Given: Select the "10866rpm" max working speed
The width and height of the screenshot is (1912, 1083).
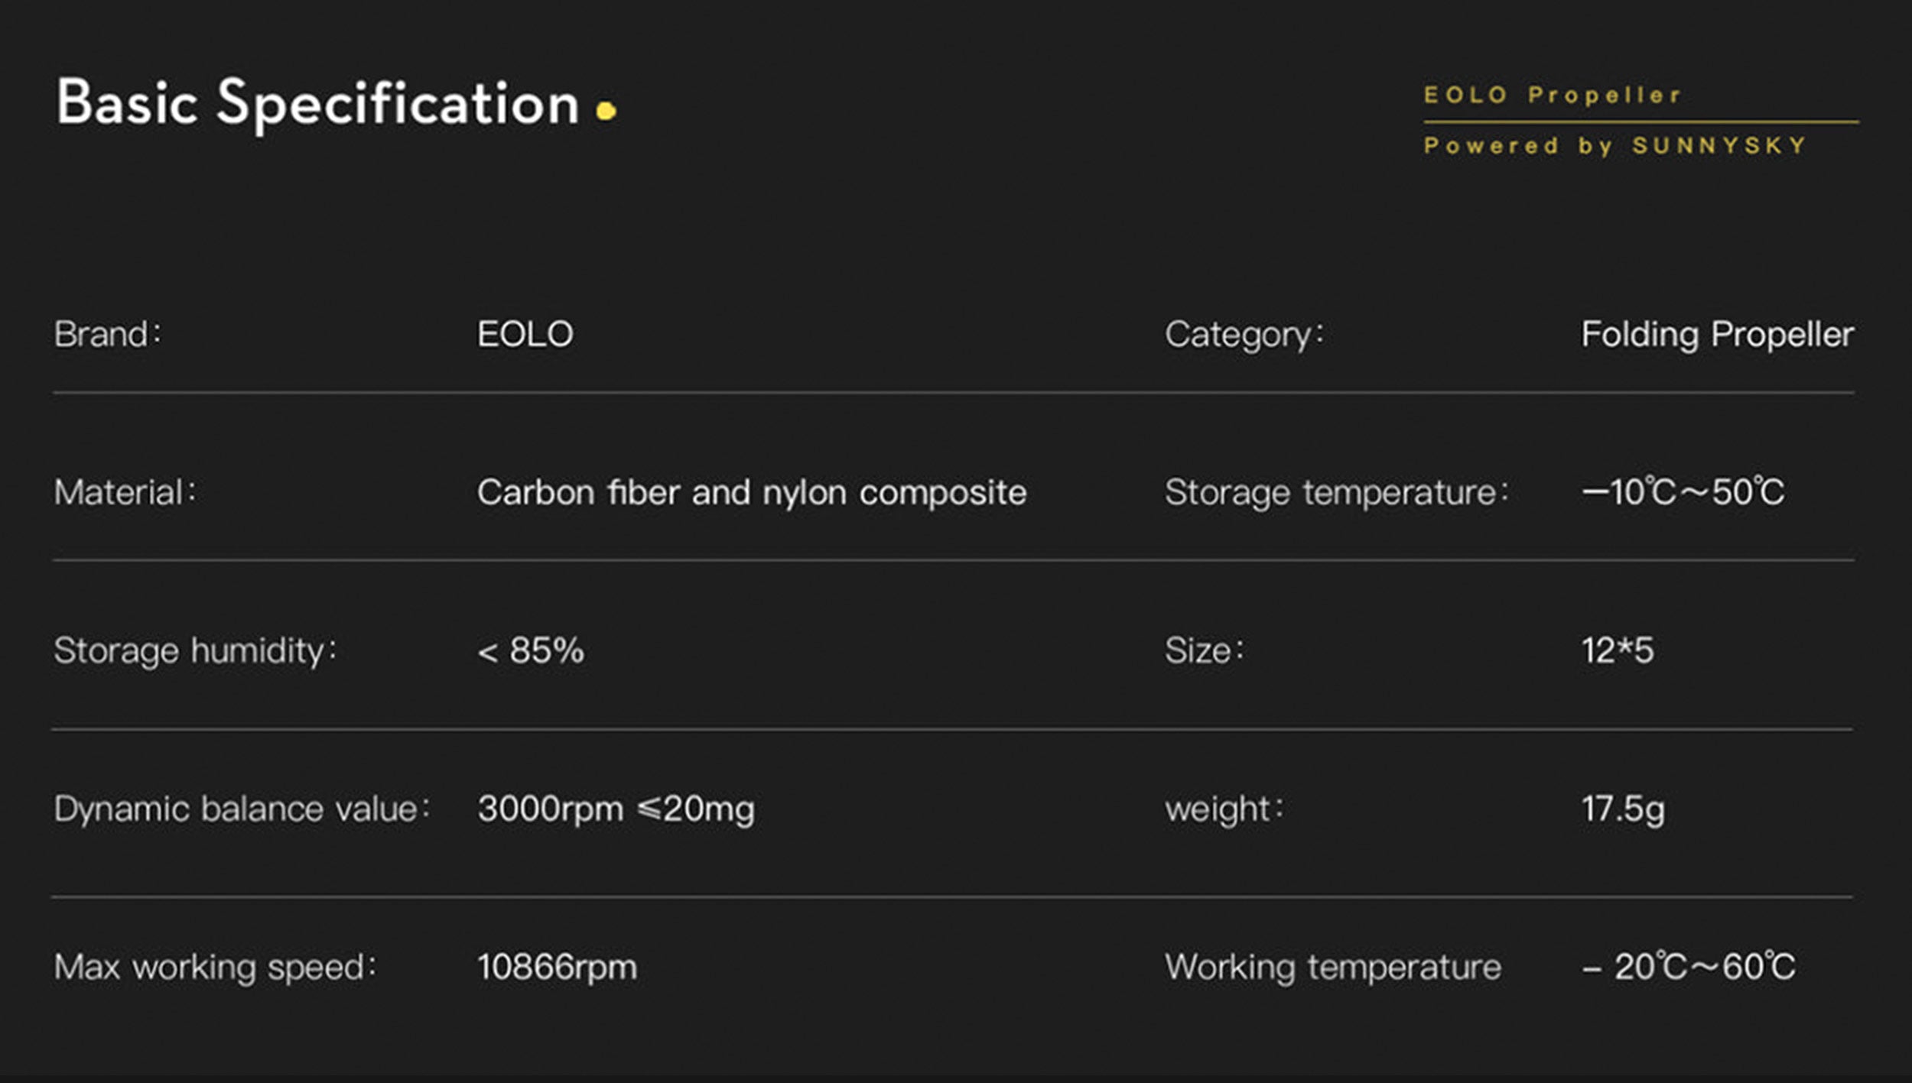Looking at the screenshot, I should [558, 968].
